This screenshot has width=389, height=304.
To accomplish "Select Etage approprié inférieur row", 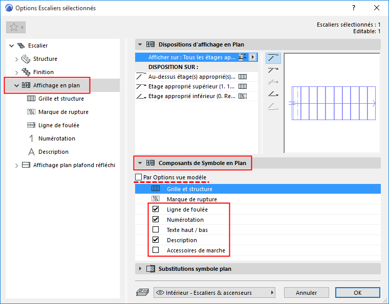I will tap(197, 96).
